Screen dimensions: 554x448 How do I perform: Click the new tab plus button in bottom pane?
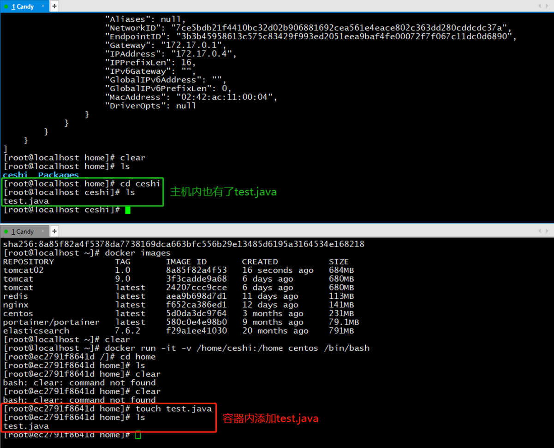pos(54,231)
